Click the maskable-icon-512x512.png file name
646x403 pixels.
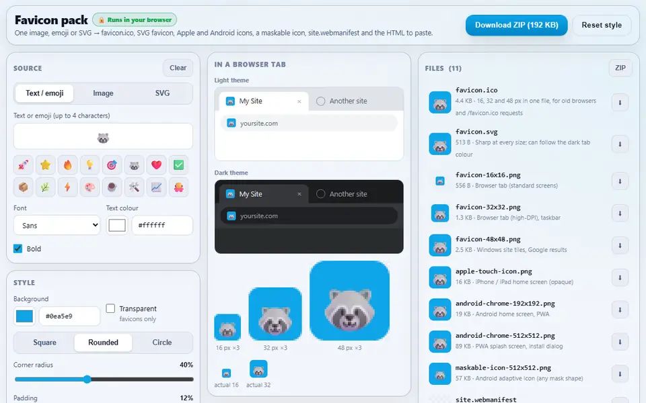coord(503,367)
